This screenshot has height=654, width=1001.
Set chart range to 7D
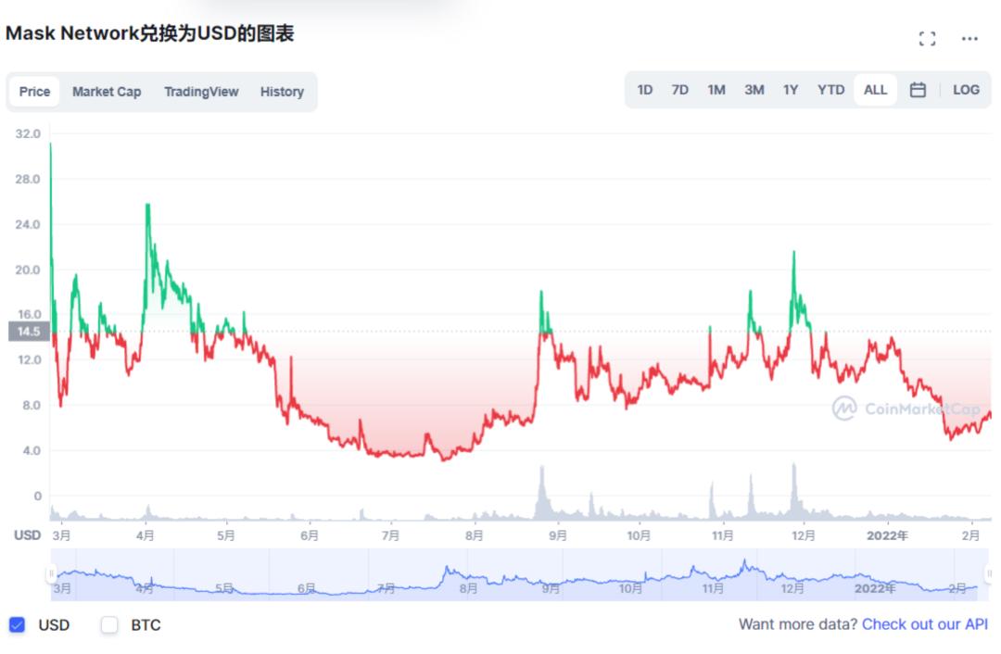click(679, 90)
